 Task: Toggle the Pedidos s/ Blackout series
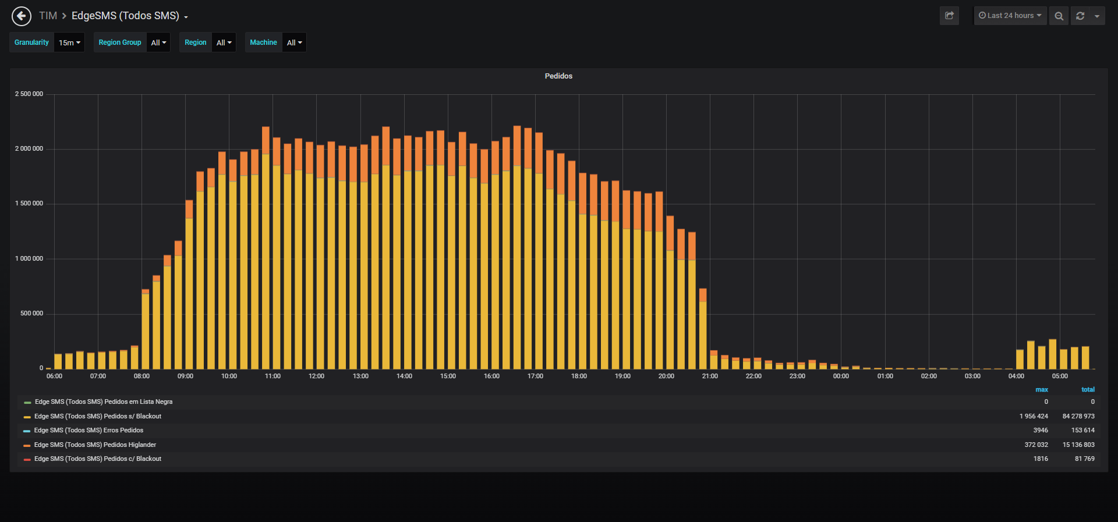(x=98, y=416)
